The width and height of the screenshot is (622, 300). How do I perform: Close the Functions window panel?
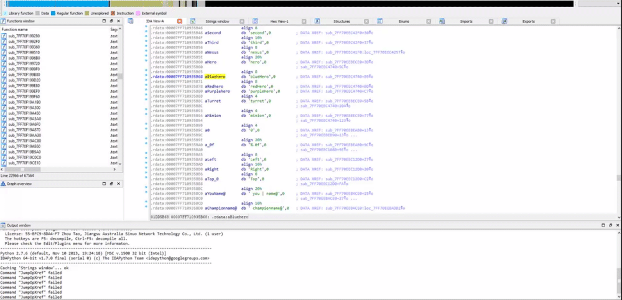point(119,21)
